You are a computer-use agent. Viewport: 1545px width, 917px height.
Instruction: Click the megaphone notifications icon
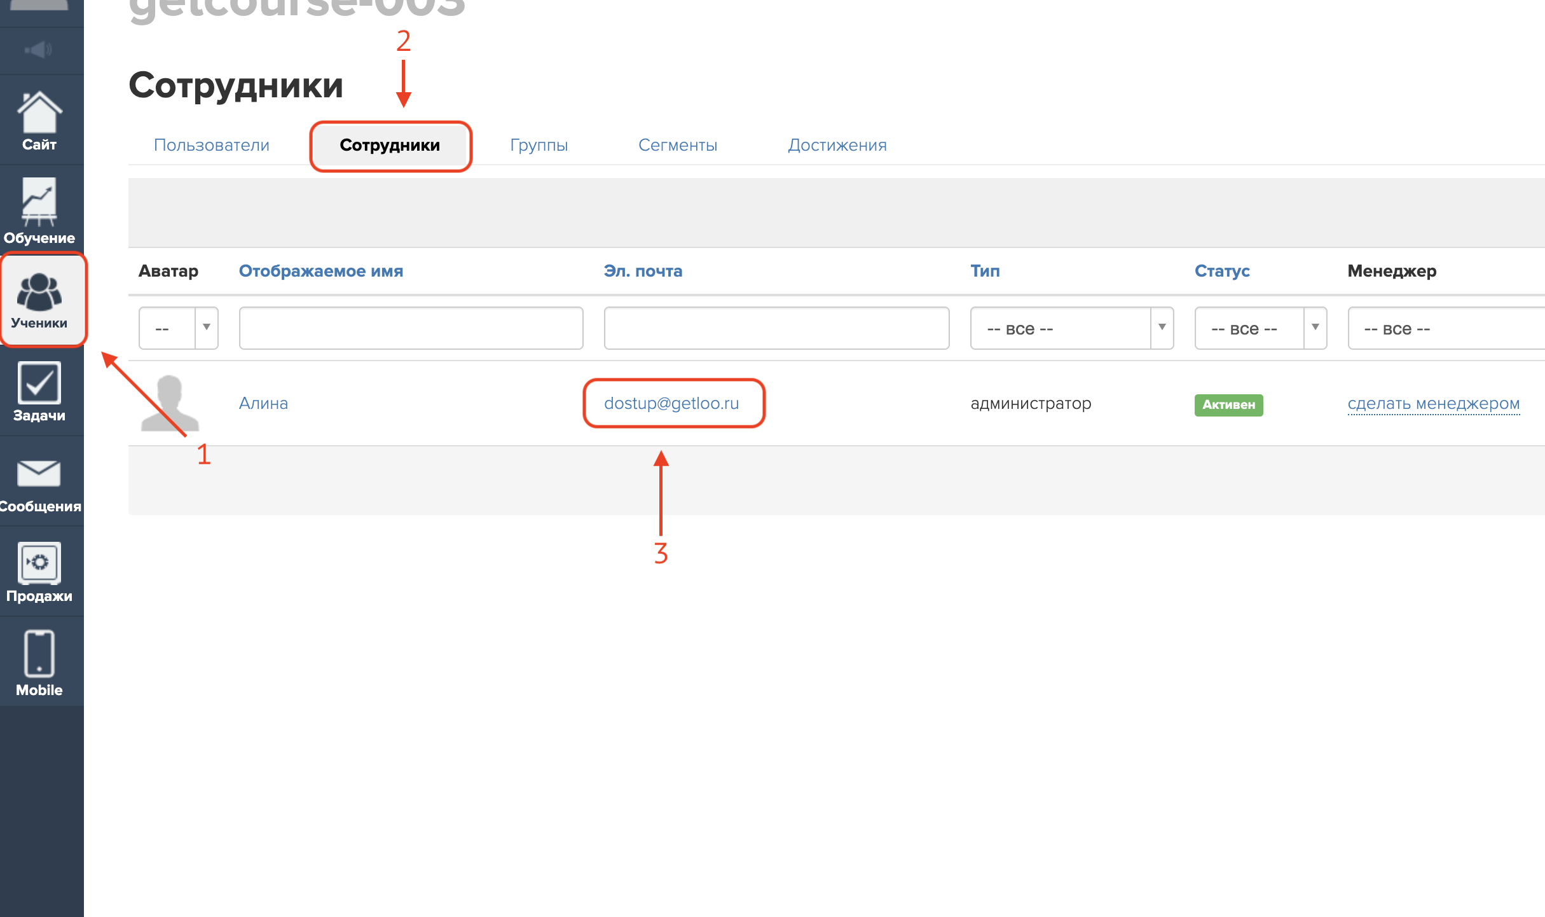38,50
